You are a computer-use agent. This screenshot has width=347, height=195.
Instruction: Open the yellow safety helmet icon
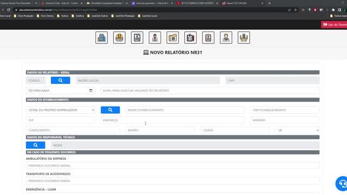[119, 37]
